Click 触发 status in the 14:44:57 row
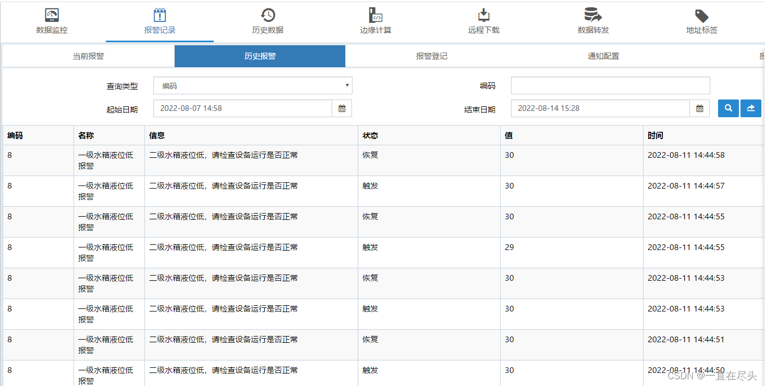 pyautogui.click(x=370, y=186)
